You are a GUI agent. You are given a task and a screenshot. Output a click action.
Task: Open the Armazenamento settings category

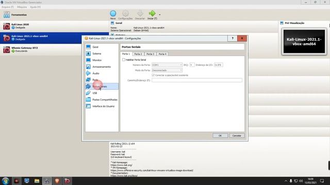pos(102,67)
